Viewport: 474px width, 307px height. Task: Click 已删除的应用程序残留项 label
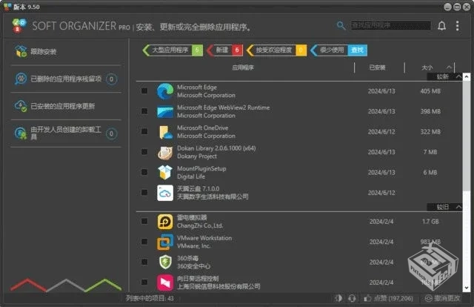pos(66,79)
